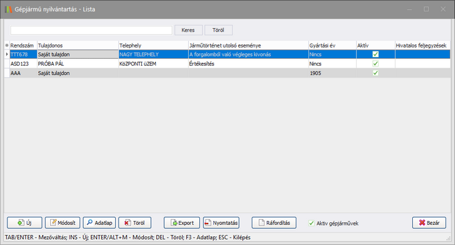Click into the search text field

(92, 30)
